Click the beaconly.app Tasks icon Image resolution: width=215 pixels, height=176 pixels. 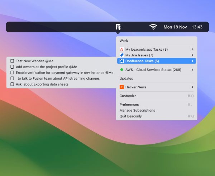pyautogui.click(x=122, y=49)
